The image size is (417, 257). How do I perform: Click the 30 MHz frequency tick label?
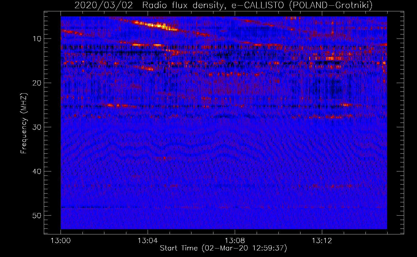[x=37, y=127]
